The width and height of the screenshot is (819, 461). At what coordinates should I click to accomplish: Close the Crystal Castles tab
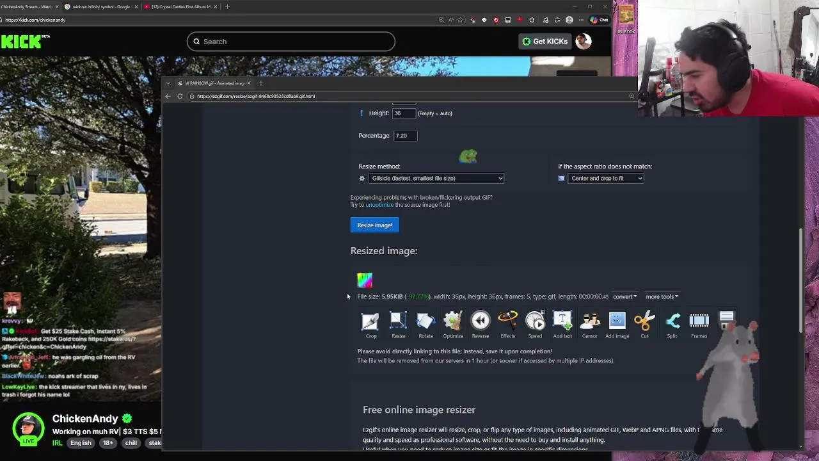tap(215, 6)
